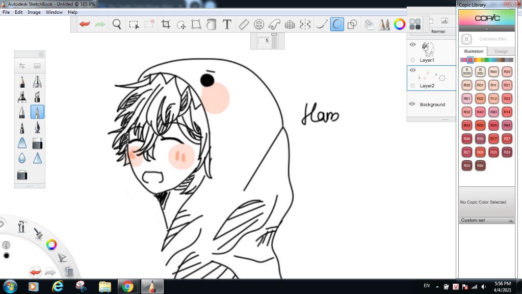Switch to the Illustration tab
Viewport: 522px width, 294px height.
pyautogui.click(x=474, y=52)
